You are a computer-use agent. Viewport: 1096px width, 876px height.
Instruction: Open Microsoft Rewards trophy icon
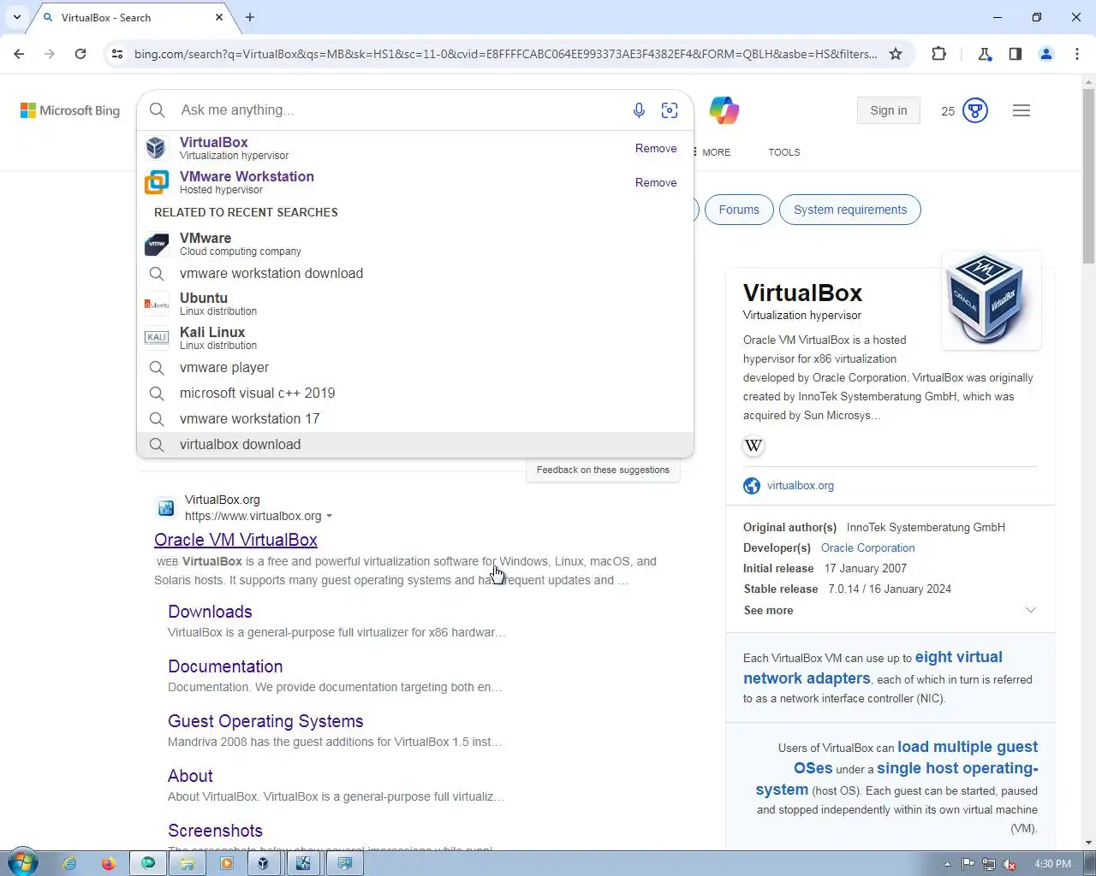point(975,110)
